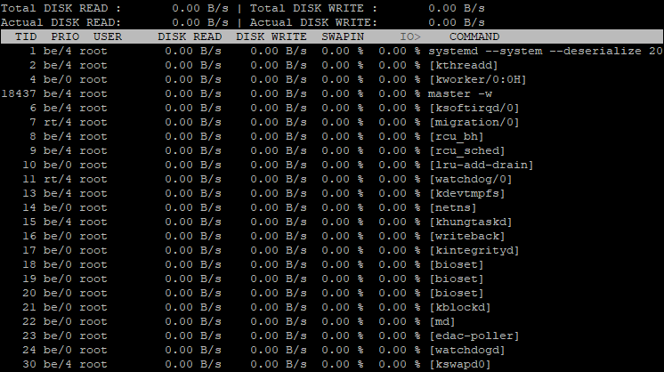This screenshot has width=664, height=372.
Task: Select the [kblockd] process
Action: [x=460, y=308]
